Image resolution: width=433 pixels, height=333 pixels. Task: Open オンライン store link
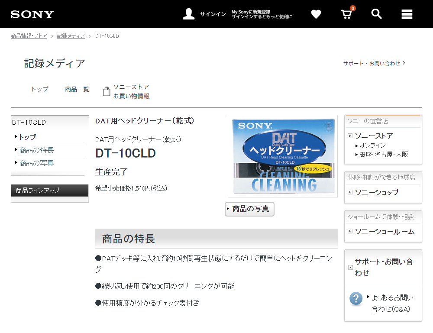point(373,145)
